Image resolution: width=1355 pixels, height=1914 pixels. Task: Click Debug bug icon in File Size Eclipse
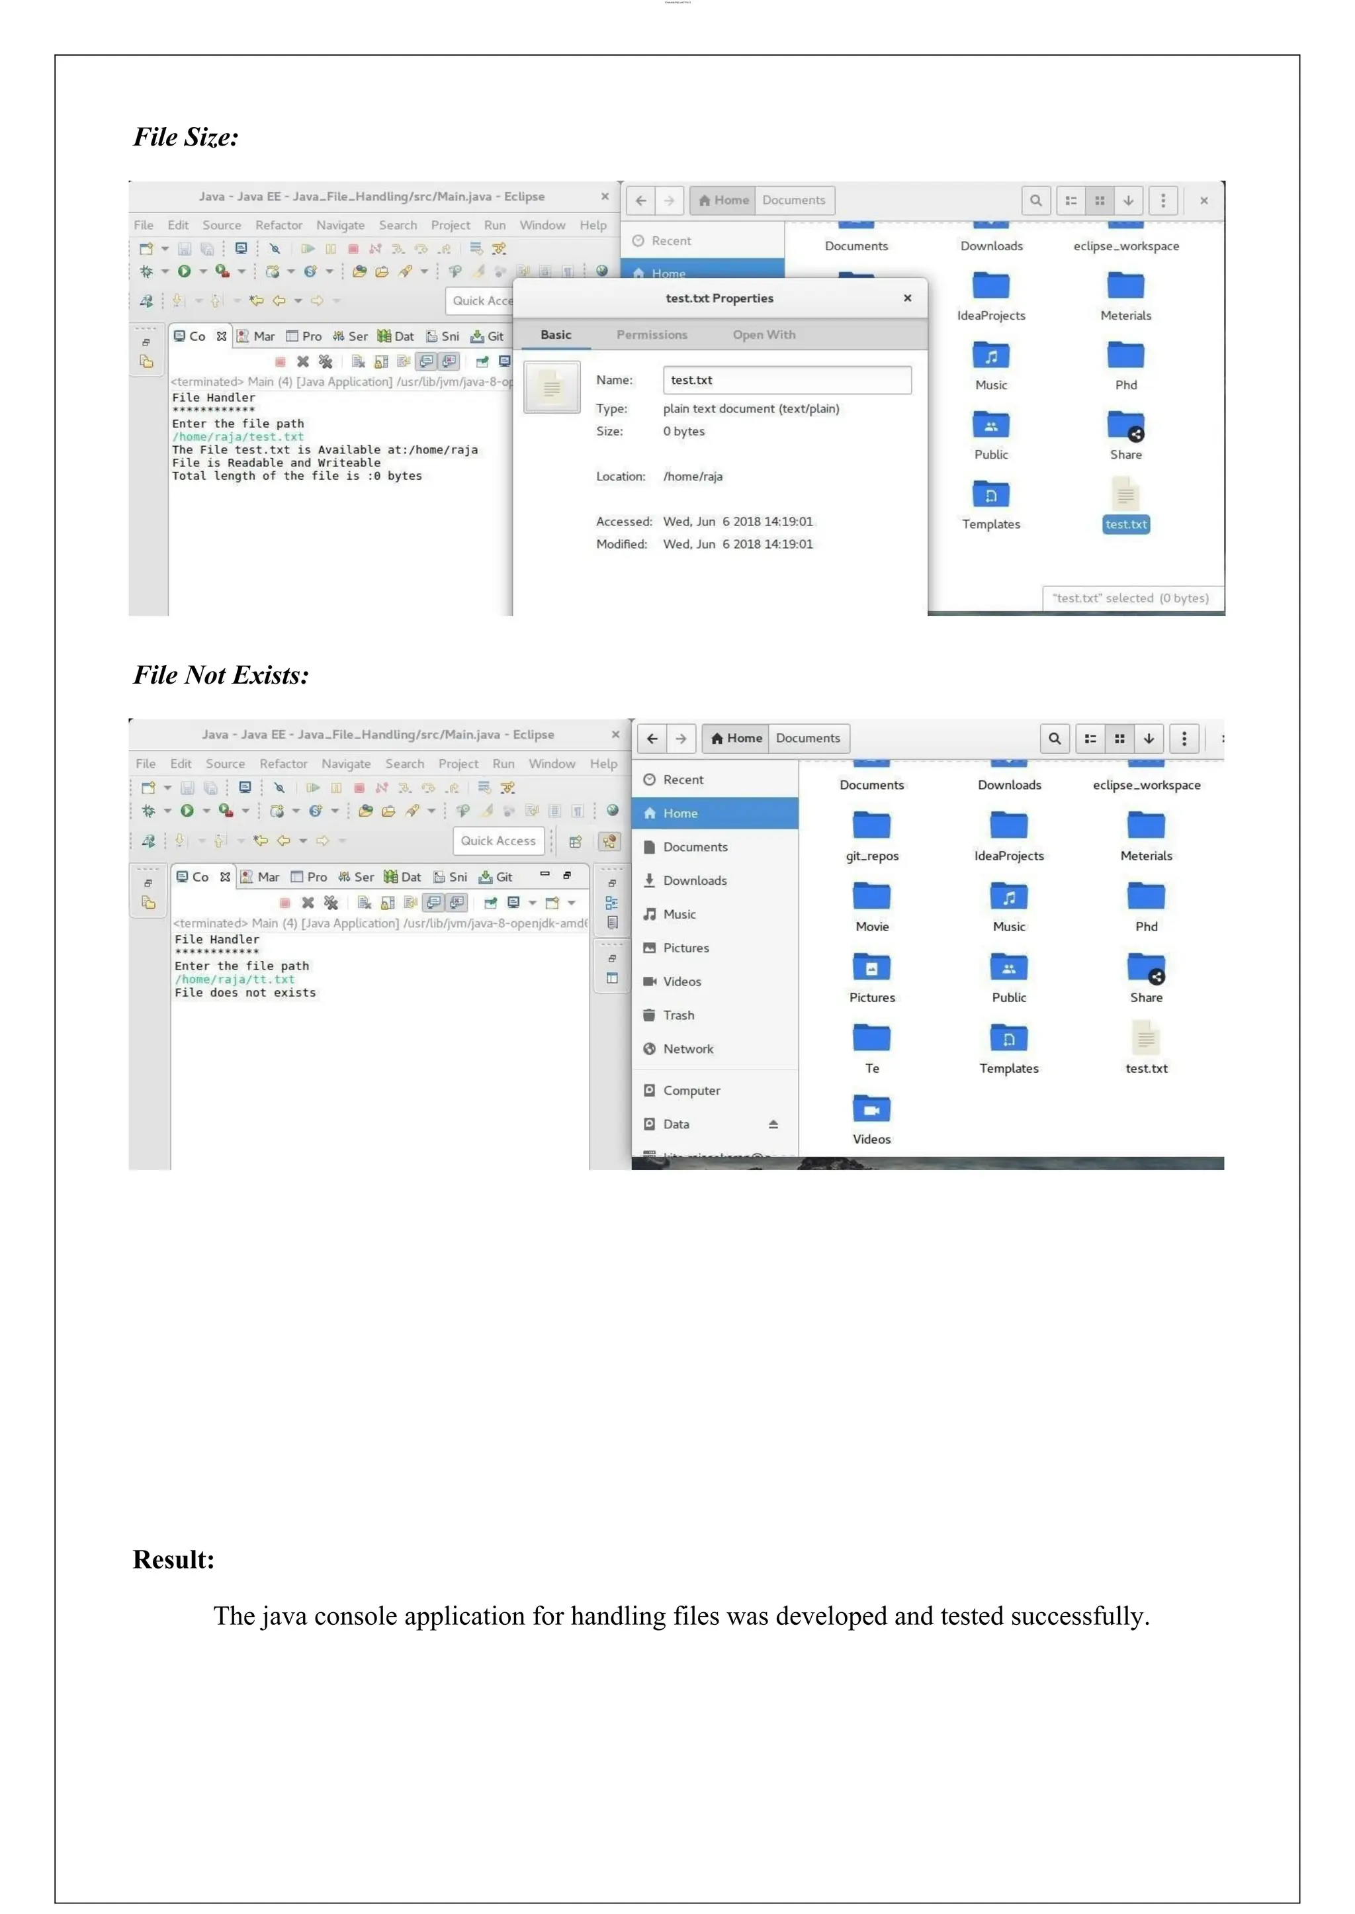click(146, 271)
